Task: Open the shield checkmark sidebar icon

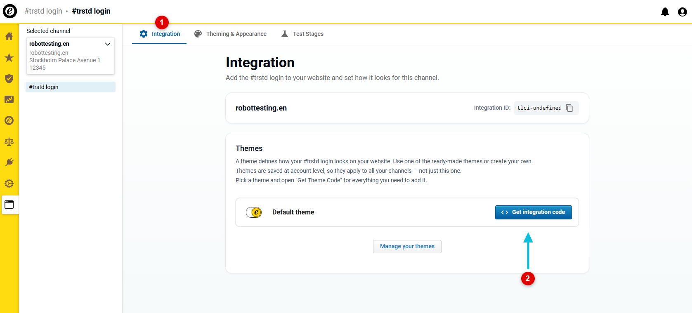Action: tap(9, 78)
